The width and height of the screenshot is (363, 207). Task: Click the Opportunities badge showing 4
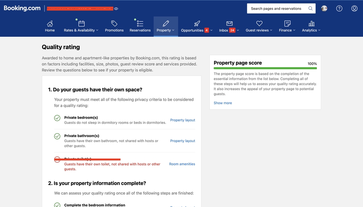pos(206,30)
